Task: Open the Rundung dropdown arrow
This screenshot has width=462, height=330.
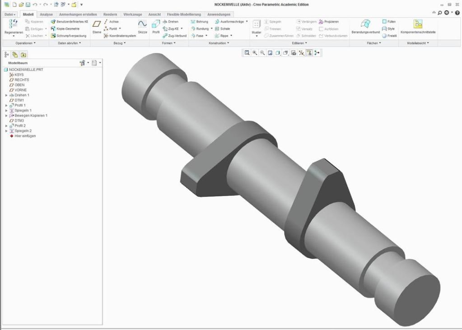Action: coord(211,28)
